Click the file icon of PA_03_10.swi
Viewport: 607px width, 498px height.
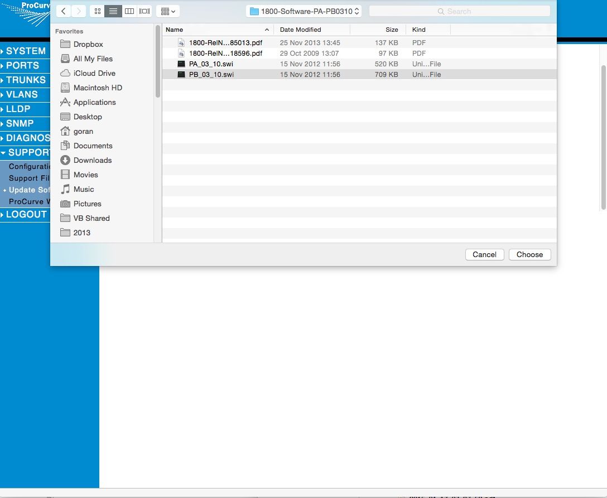(x=181, y=64)
